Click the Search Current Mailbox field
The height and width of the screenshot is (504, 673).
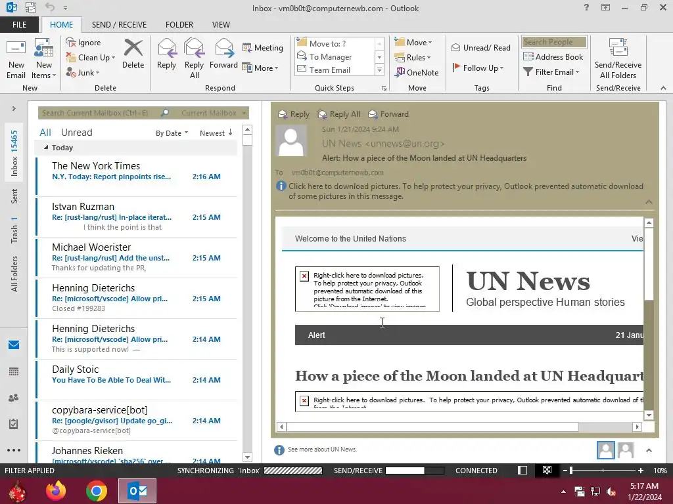pos(99,113)
